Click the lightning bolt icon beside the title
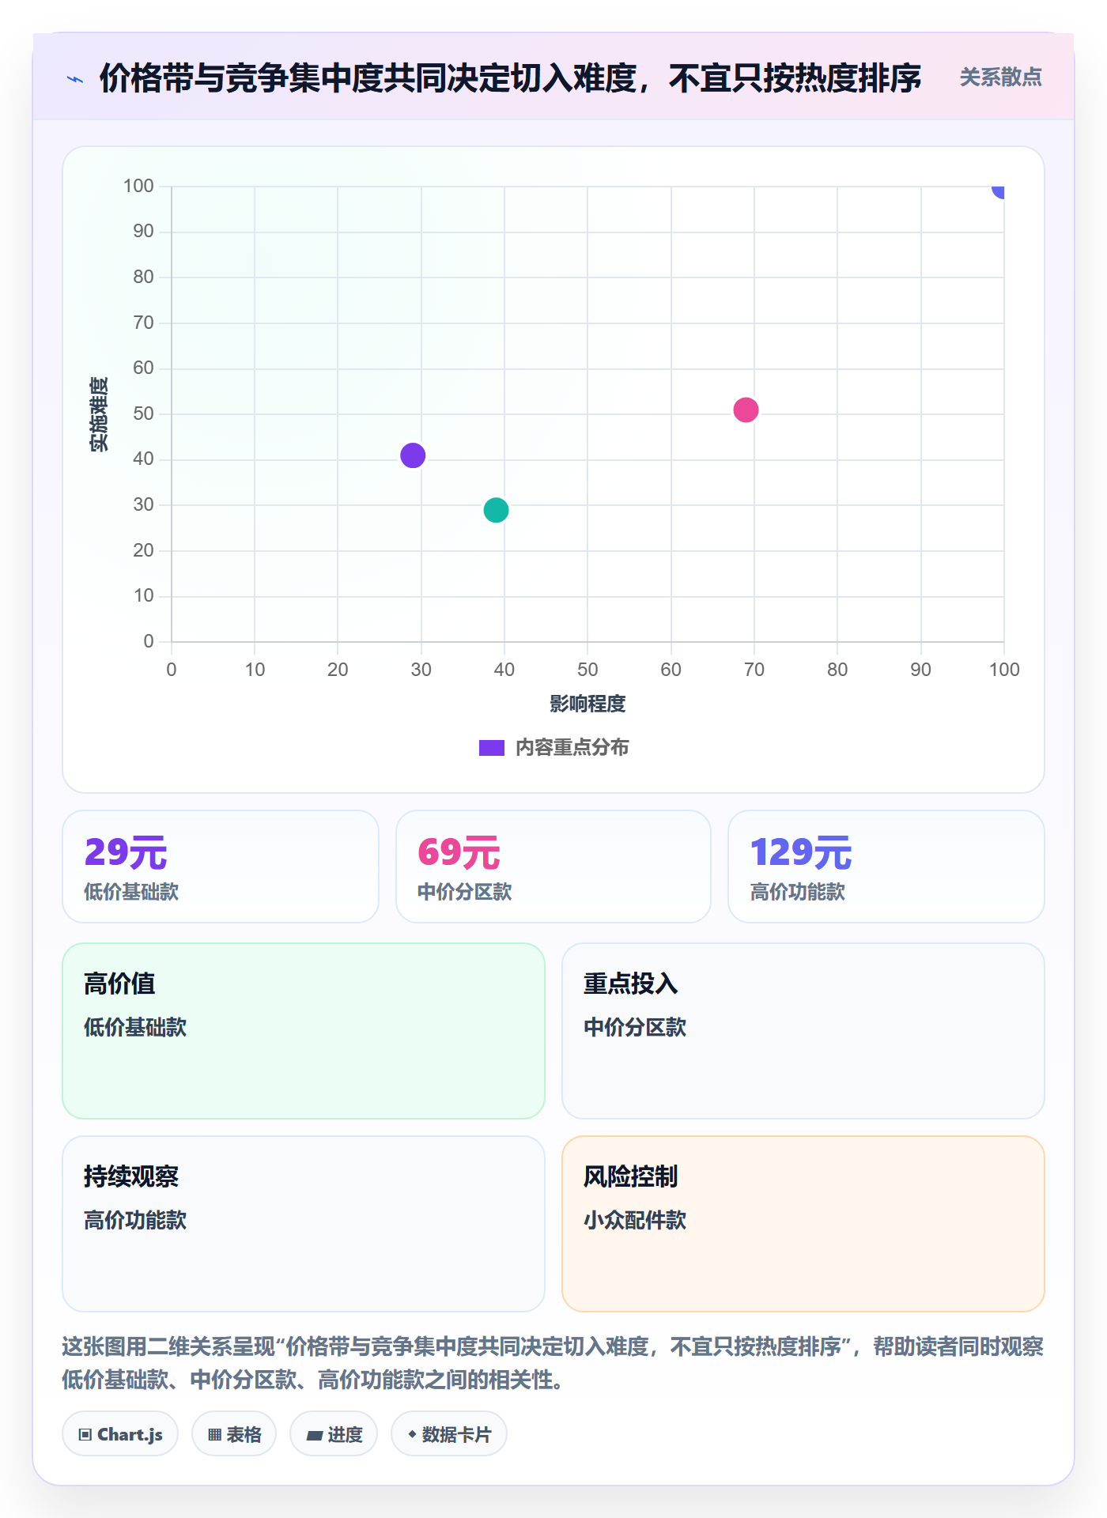Viewport: 1107px width, 1518px height. tap(75, 79)
